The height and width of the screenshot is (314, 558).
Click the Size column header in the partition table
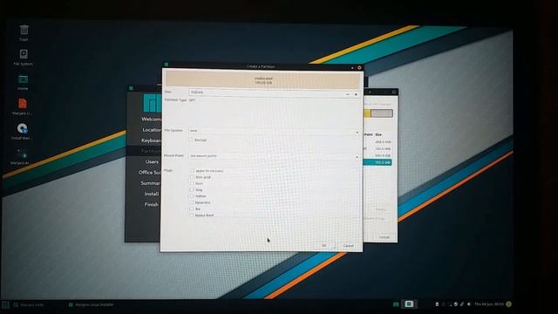[378, 134]
